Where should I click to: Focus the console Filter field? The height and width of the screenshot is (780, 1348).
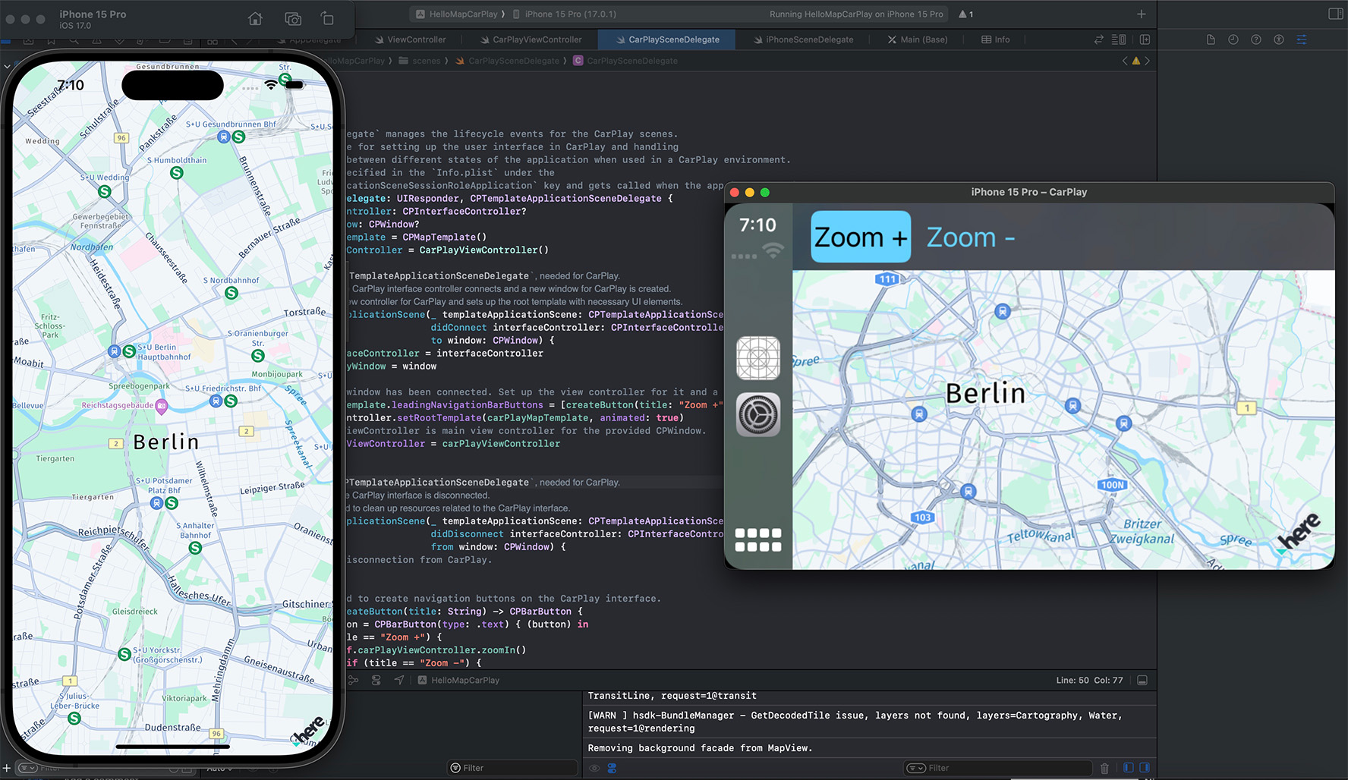pos(998,768)
